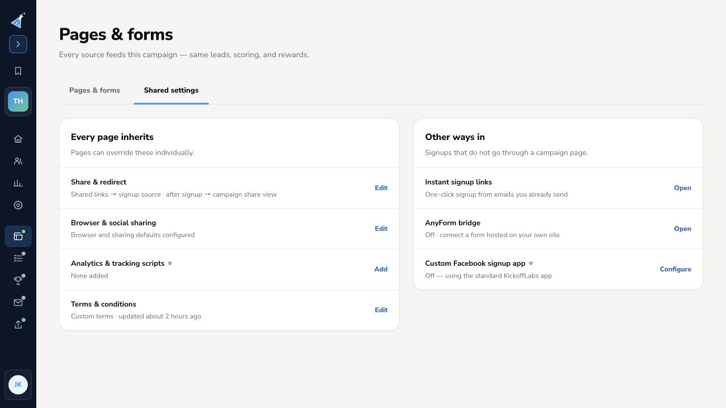Click 'One-click signup from emails you already send'
This screenshot has width=726, height=408.
pos(496,194)
